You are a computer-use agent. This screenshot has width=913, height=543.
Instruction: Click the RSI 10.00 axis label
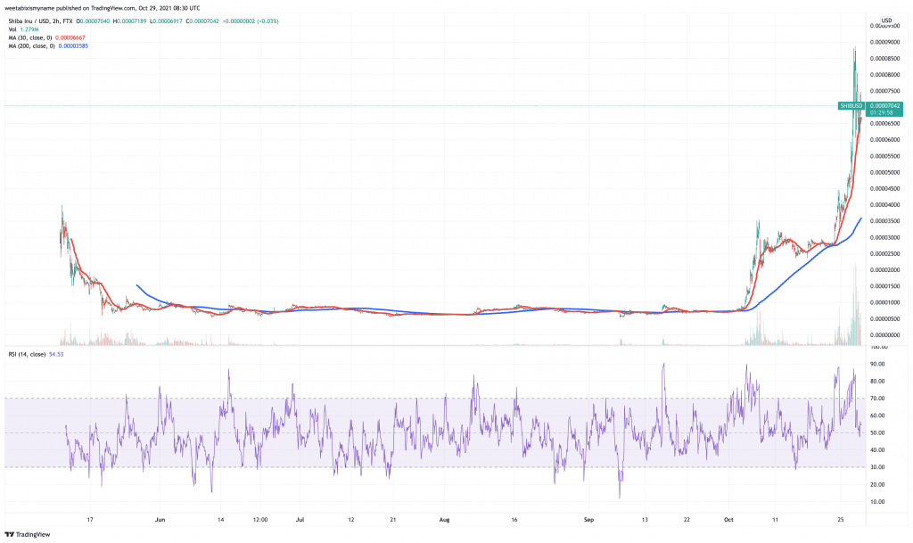tap(877, 502)
